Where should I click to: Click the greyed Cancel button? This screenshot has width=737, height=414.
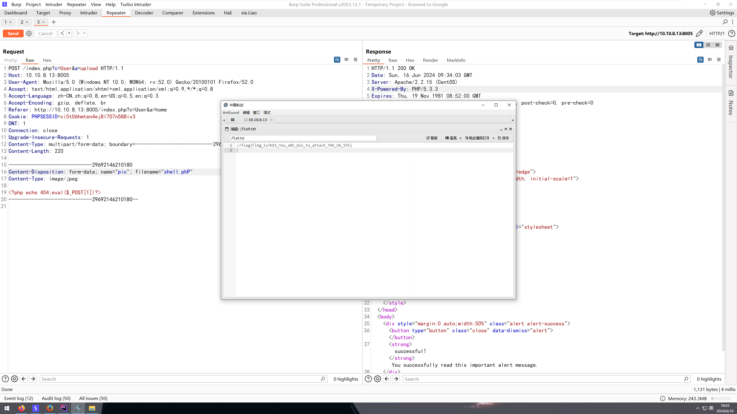(45, 33)
